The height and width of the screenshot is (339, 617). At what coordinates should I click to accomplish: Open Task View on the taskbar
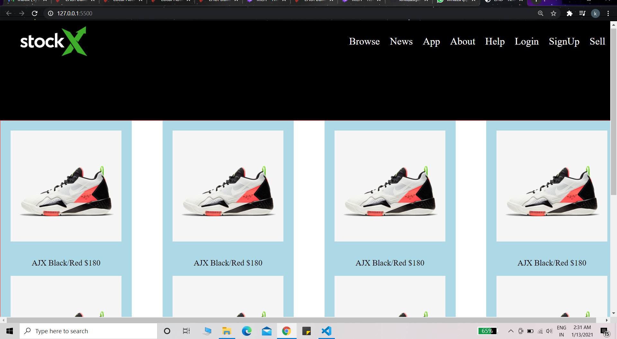(x=186, y=331)
